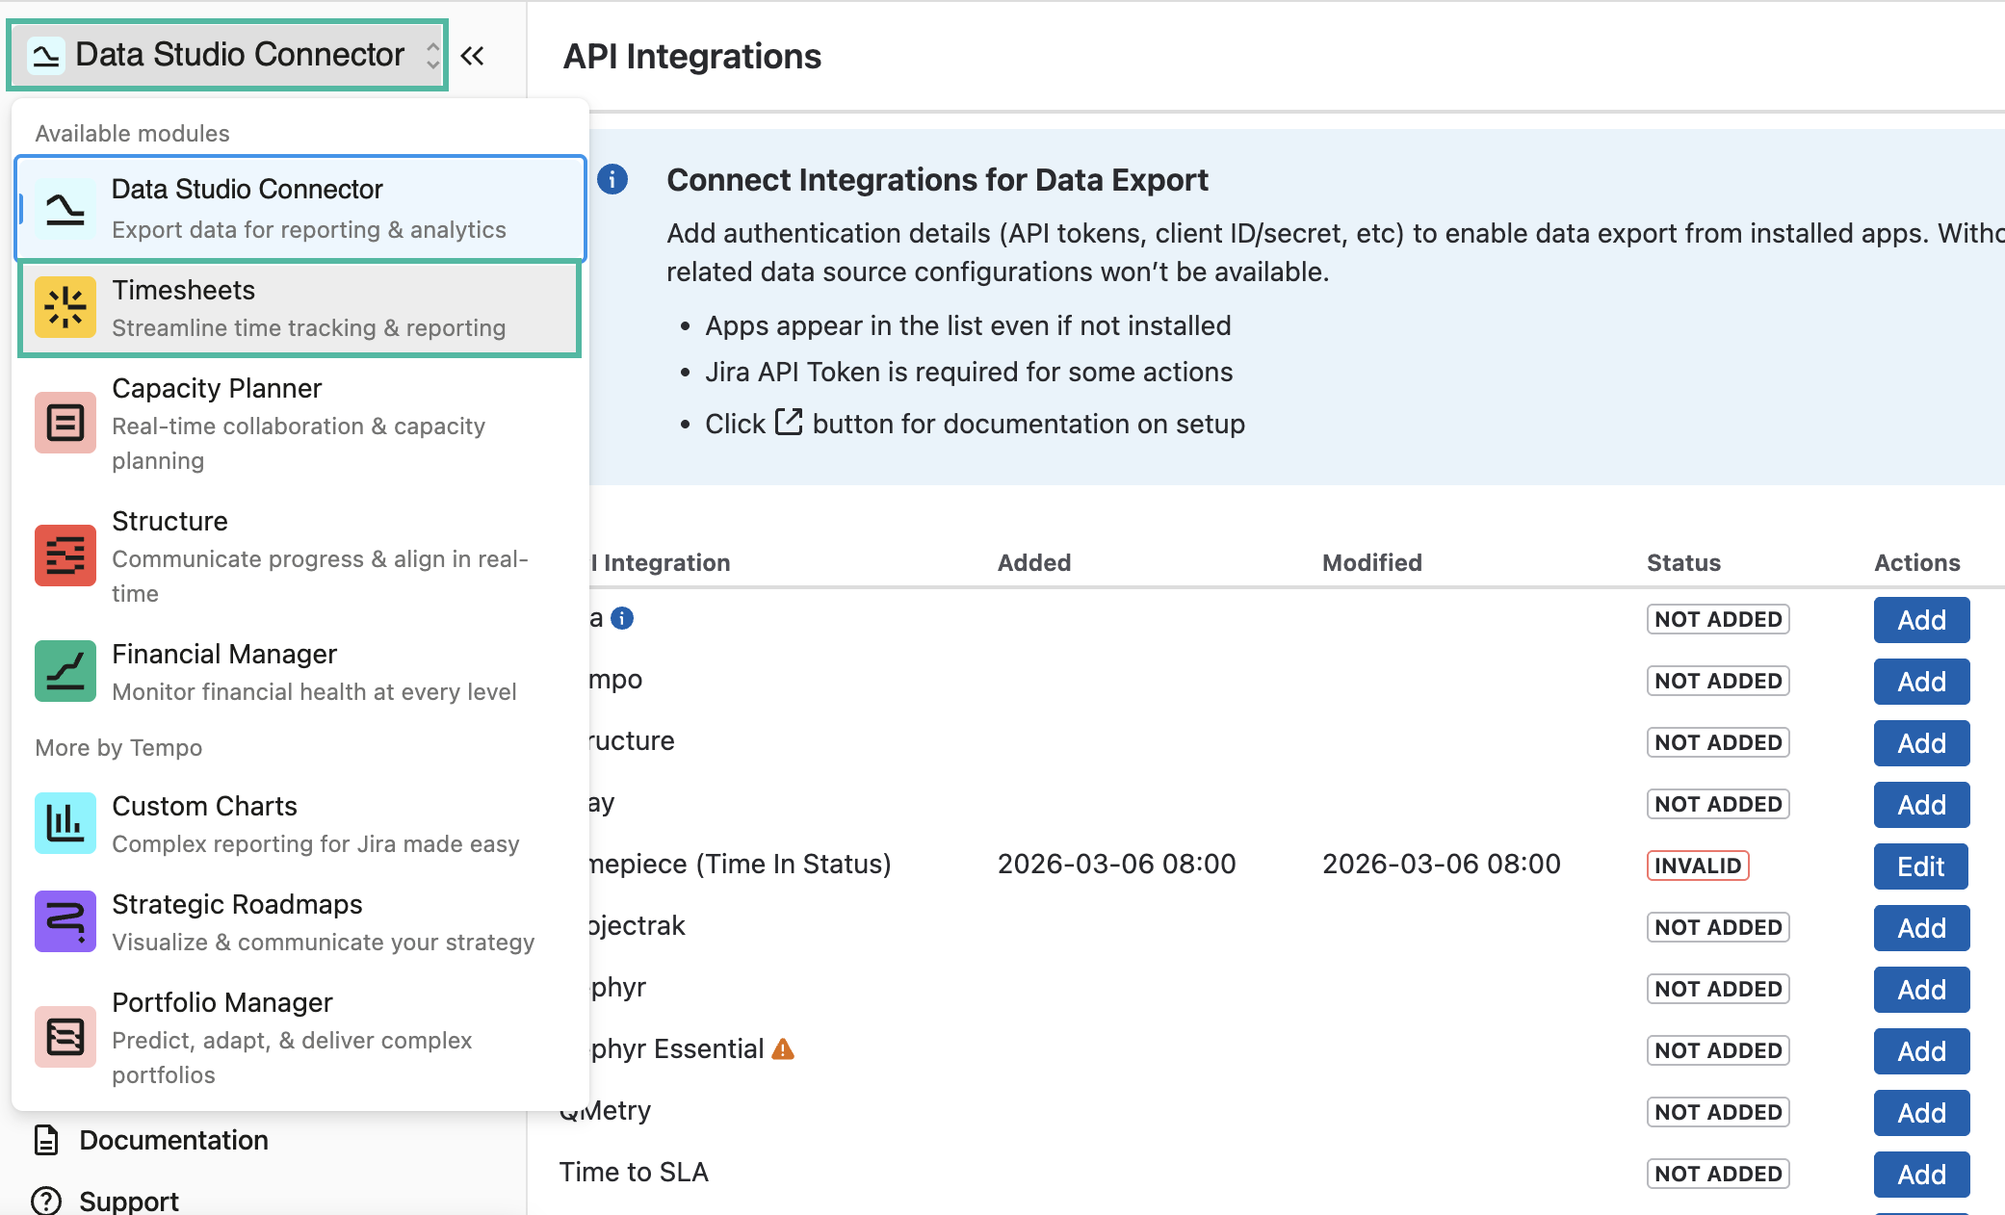Click the Modified date for Timepiece
The height and width of the screenshot is (1215, 2005).
1441,864
